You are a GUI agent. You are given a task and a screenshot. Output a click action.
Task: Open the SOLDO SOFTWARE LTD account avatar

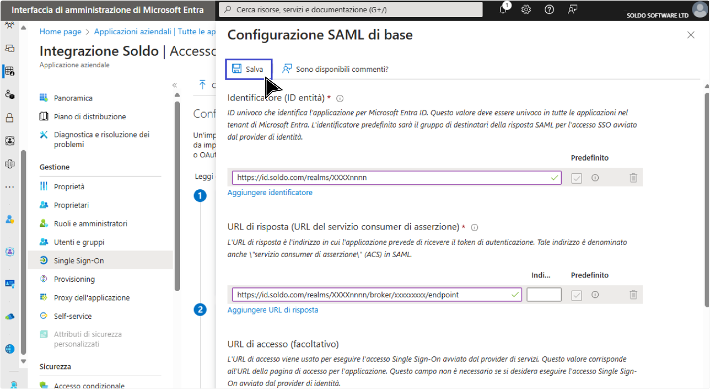click(x=700, y=10)
